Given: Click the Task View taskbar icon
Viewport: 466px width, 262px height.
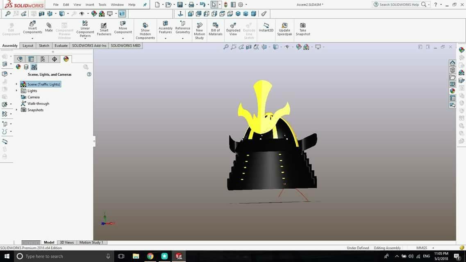Looking at the screenshot, I should coord(121,256).
